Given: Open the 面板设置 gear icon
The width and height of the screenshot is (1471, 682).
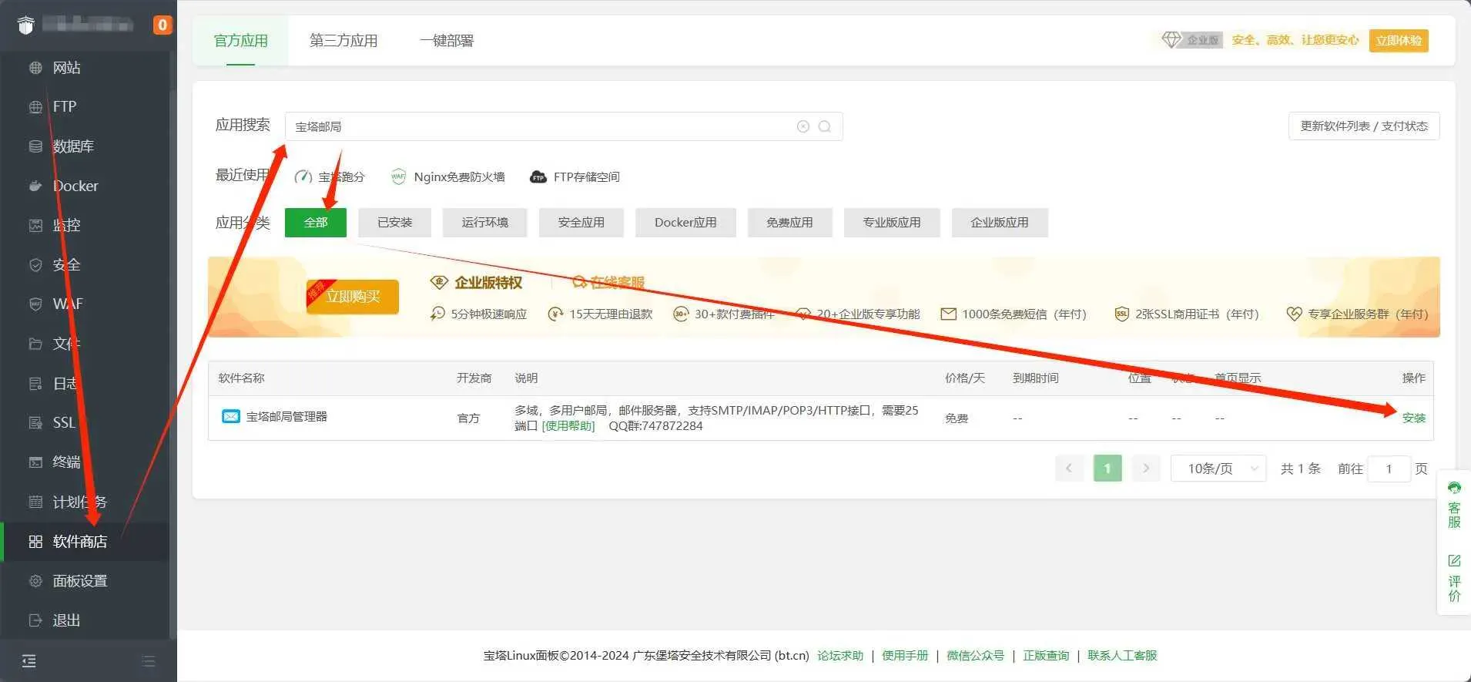Looking at the screenshot, I should pyautogui.click(x=35, y=581).
